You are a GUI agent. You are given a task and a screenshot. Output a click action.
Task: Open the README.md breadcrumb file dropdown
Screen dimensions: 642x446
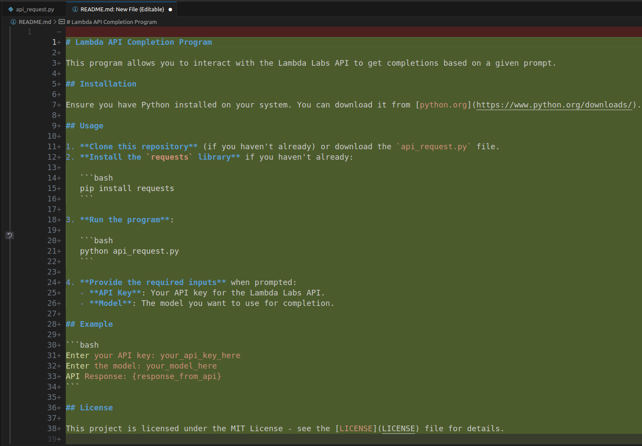[x=34, y=22]
